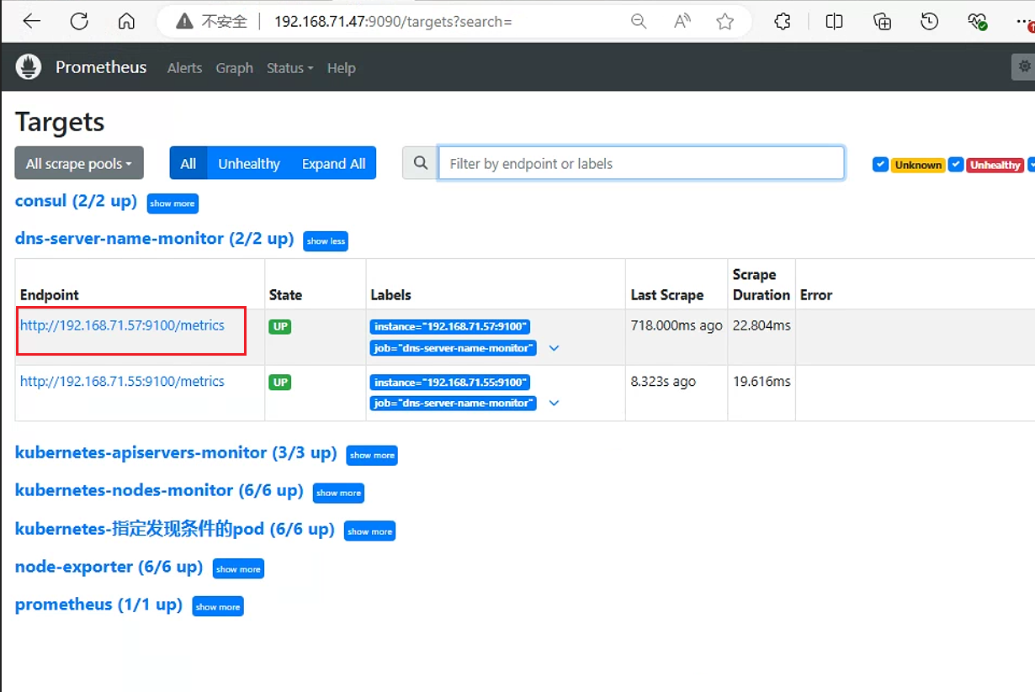Screen dimensions: 1035x692
Task: Click the browser address bar URL
Action: pyautogui.click(x=393, y=22)
